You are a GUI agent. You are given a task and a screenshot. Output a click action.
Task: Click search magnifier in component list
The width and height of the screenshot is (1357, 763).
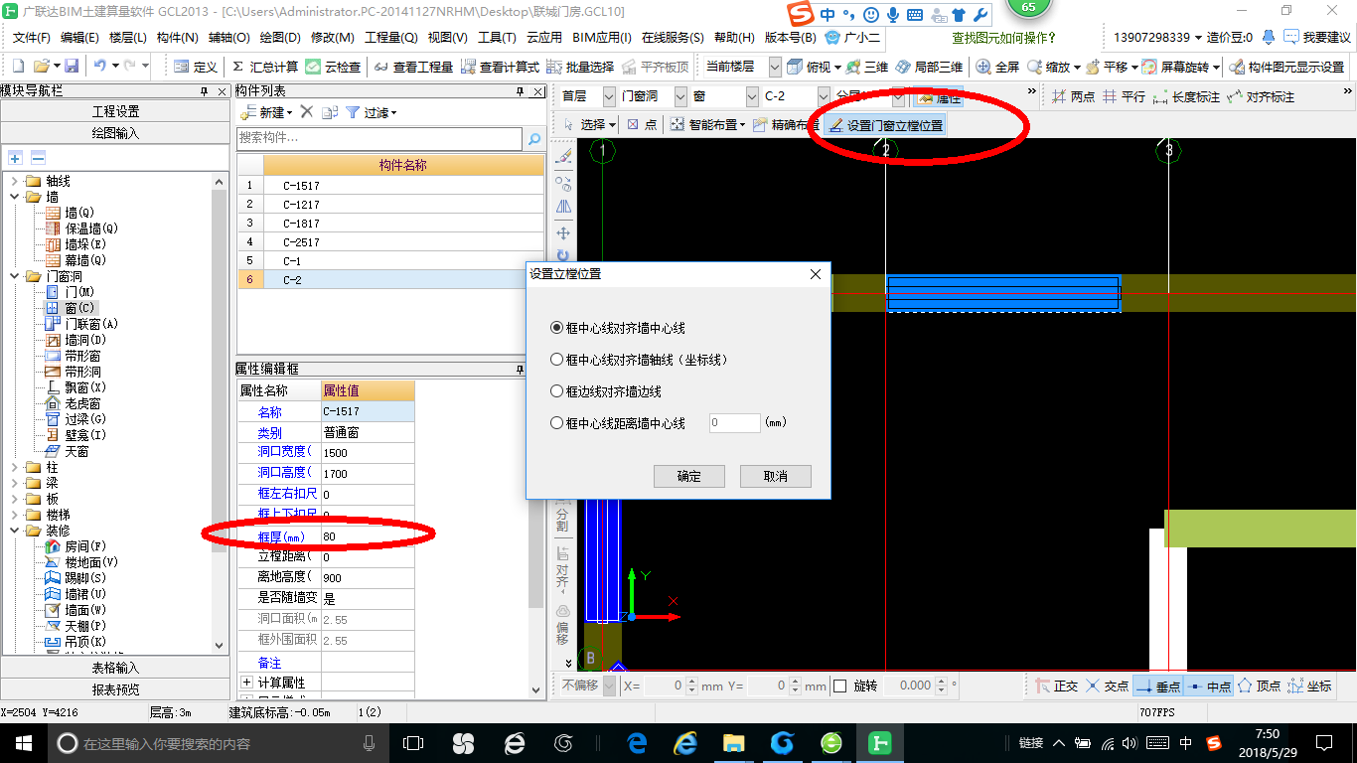coord(534,138)
